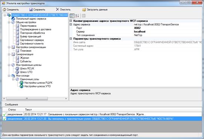The height and width of the screenshot is (139, 204).
Task: Collapse the Синхронизация tree node
Action: [9, 54]
